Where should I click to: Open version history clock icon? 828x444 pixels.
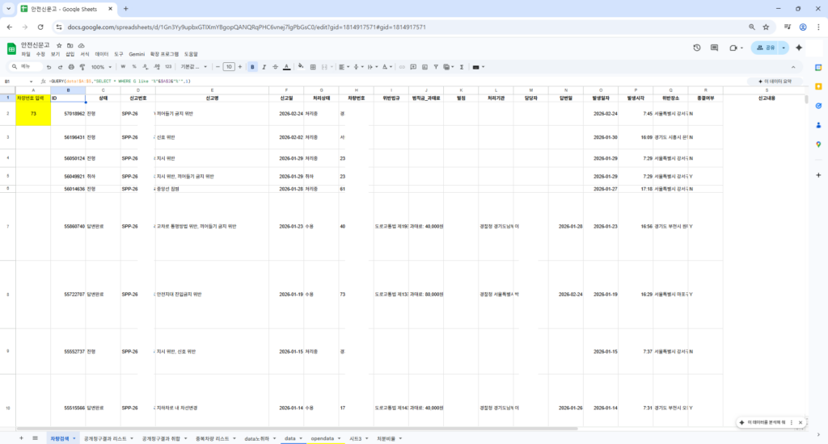(x=697, y=48)
